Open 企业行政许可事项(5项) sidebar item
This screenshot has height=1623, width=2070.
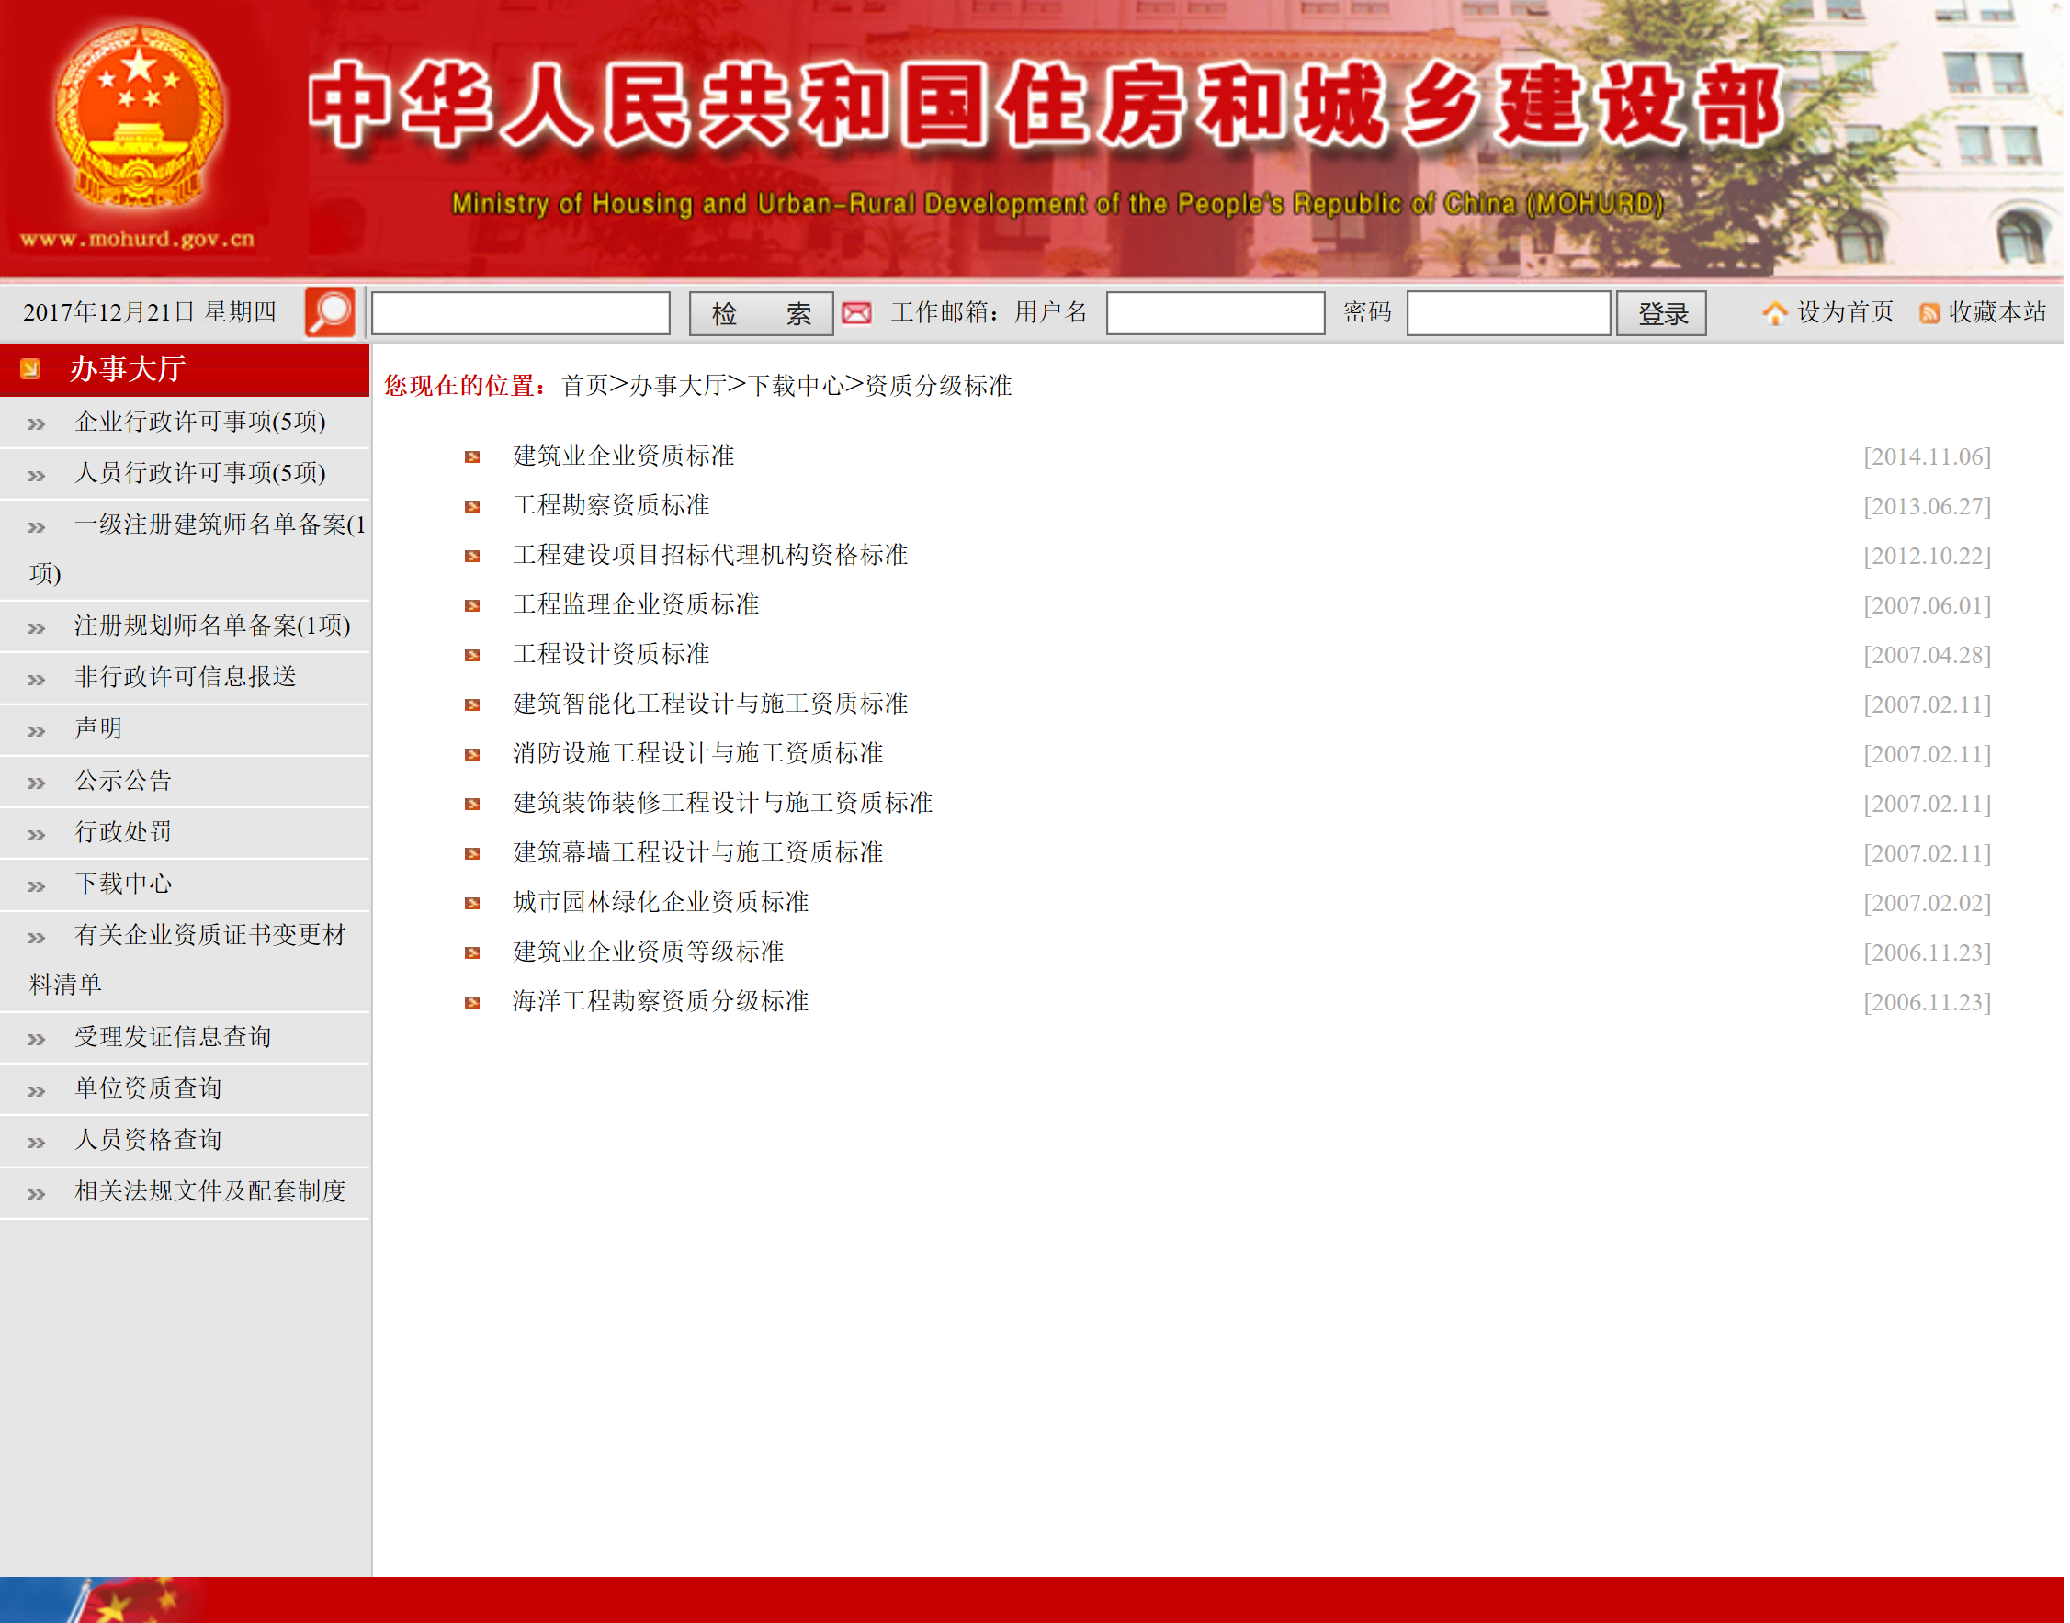click(199, 421)
